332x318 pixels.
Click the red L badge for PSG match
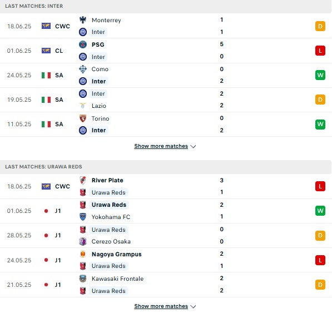(320, 51)
